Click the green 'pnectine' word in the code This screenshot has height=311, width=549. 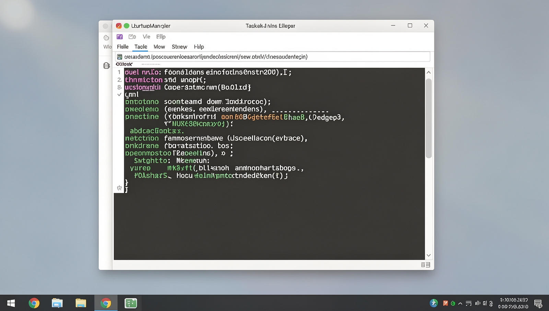point(142,117)
